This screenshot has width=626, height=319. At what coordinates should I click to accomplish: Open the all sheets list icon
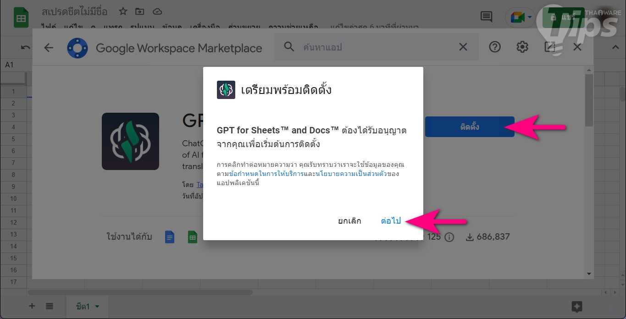[x=50, y=306]
